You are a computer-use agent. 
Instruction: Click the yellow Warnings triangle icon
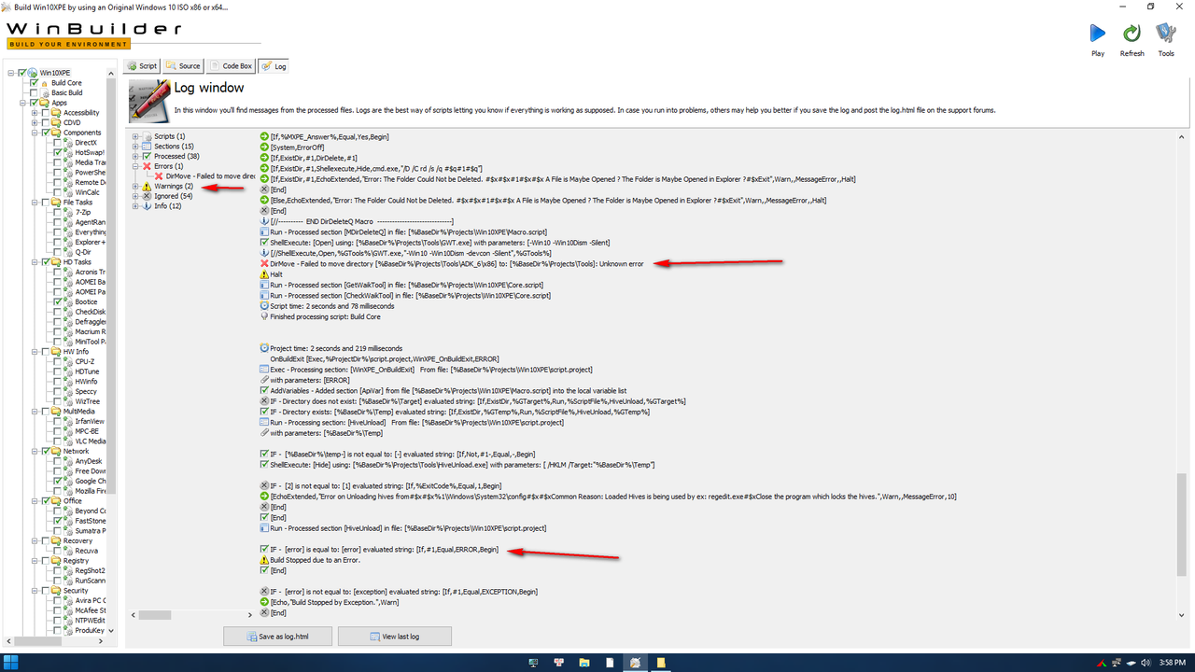pyautogui.click(x=147, y=186)
